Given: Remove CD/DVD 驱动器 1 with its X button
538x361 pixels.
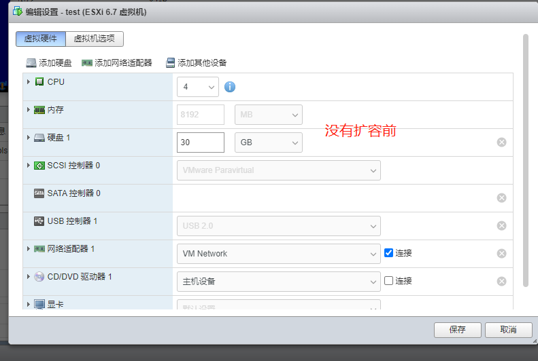Looking at the screenshot, I should coord(502,282).
